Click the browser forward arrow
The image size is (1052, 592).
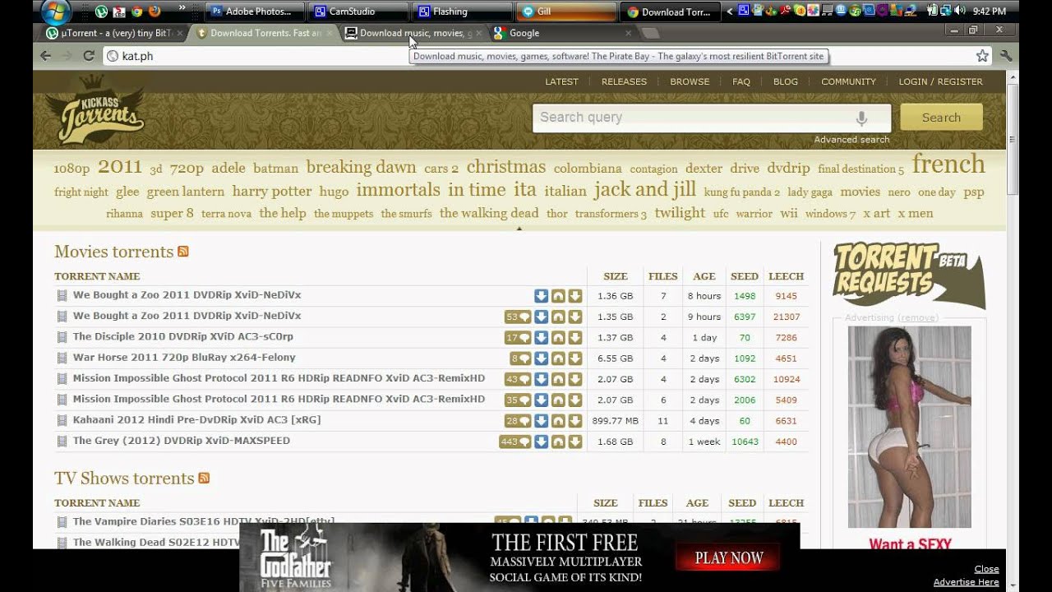pyautogui.click(x=67, y=56)
